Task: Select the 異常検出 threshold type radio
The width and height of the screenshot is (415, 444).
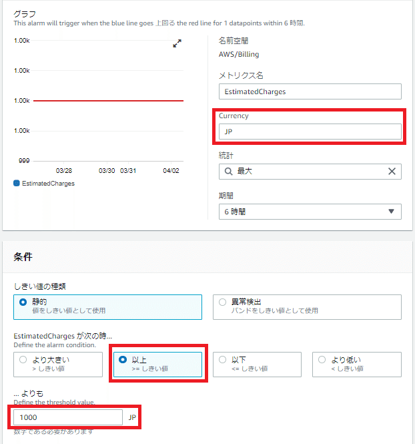Action: (x=223, y=302)
